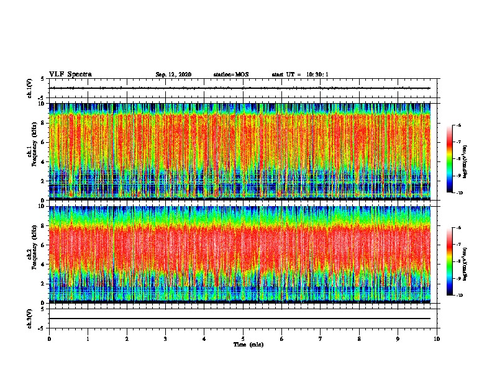The width and height of the screenshot is (492, 380).
Task: Click the "station=MOS" header label
Action: point(231,75)
